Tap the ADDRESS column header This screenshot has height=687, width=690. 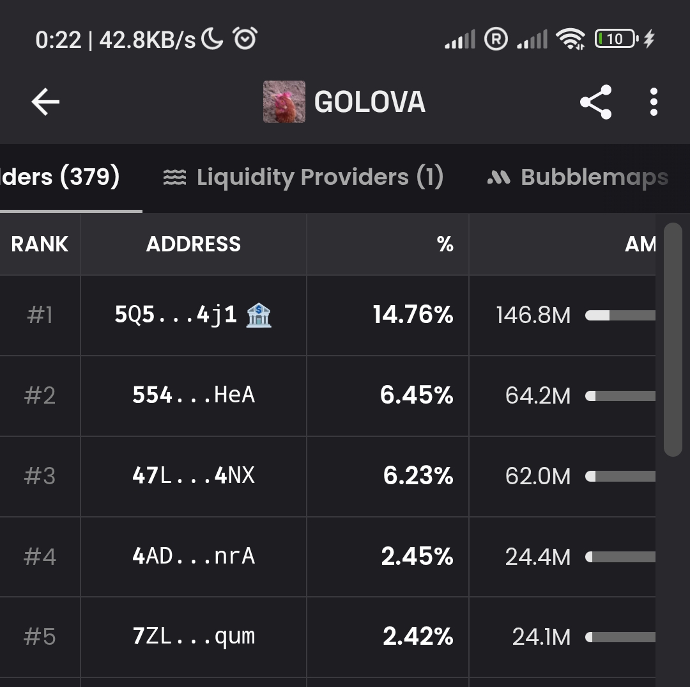tap(194, 244)
